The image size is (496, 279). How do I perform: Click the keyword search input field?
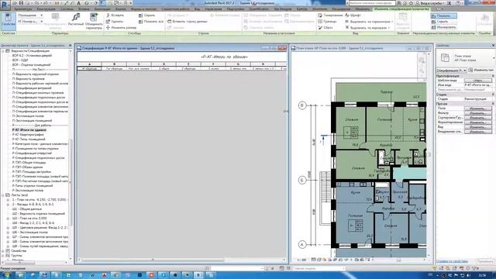pyautogui.click(x=372, y=3)
